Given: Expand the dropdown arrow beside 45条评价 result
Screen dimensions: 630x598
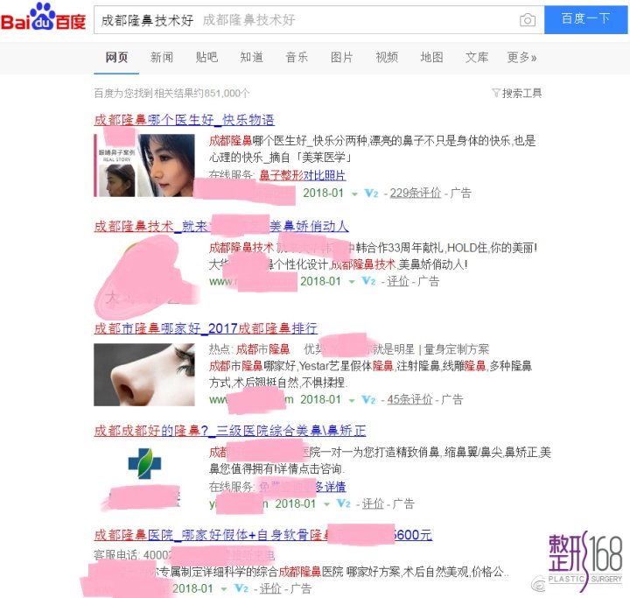Looking at the screenshot, I should 352,400.
